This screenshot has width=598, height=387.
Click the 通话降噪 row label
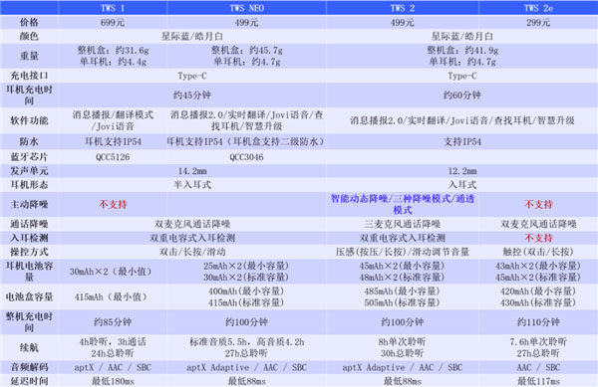[x=29, y=224]
